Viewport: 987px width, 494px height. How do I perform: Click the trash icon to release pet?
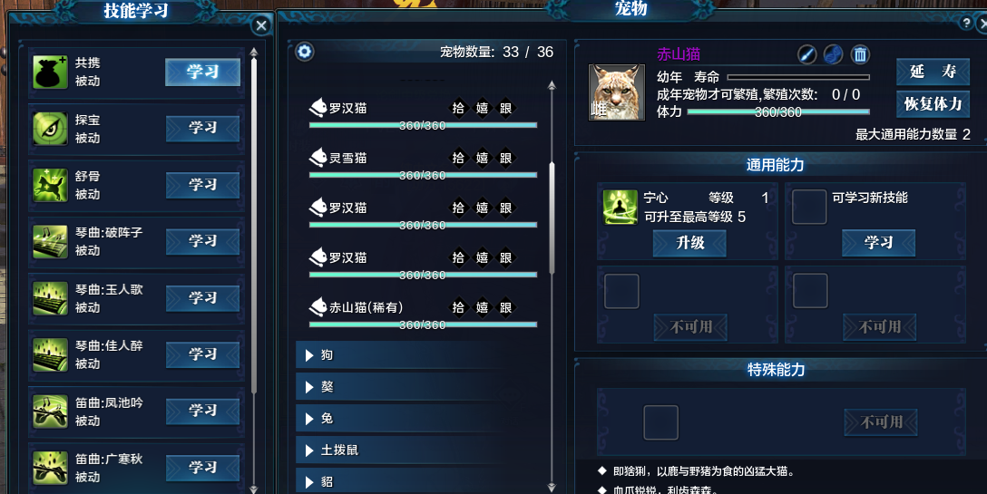point(860,54)
